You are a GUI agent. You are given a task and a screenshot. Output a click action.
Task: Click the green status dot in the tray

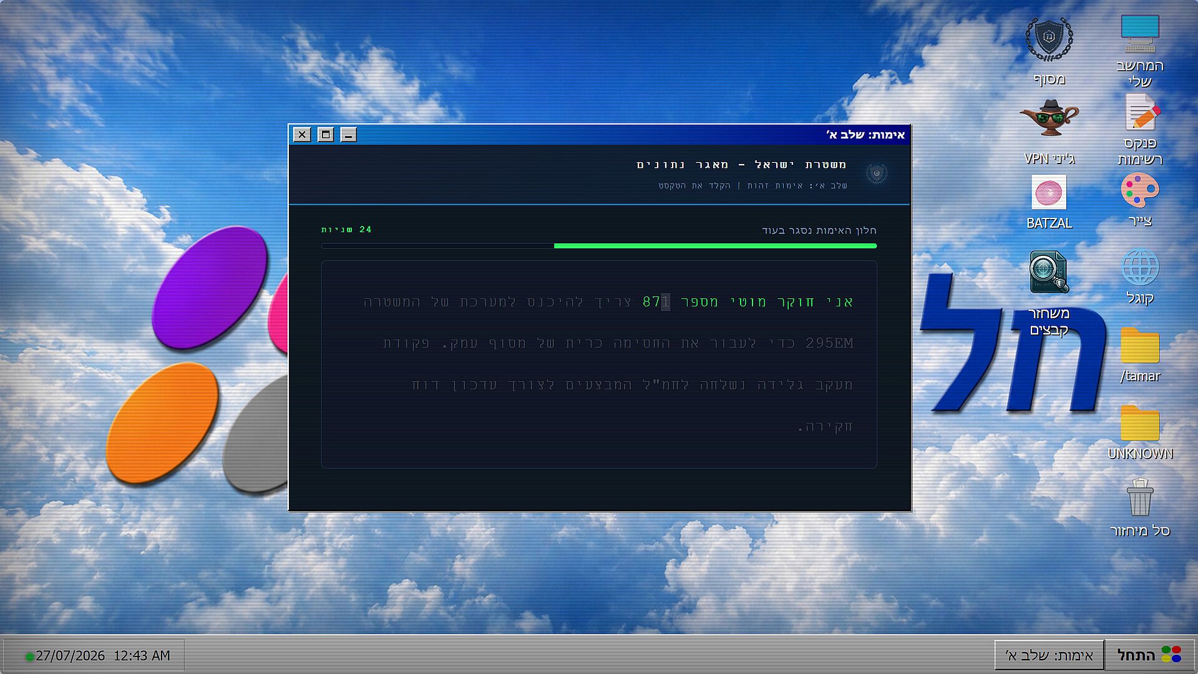pos(29,657)
